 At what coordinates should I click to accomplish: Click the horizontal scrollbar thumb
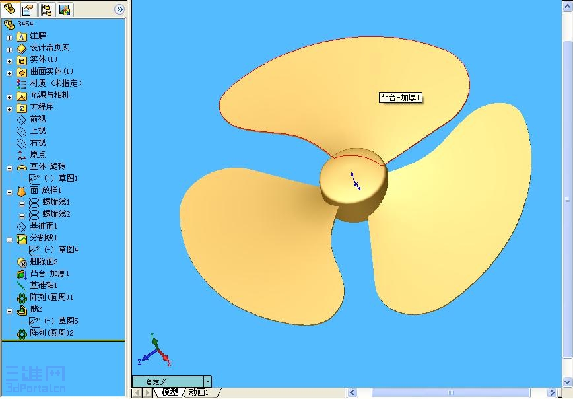click(x=451, y=393)
